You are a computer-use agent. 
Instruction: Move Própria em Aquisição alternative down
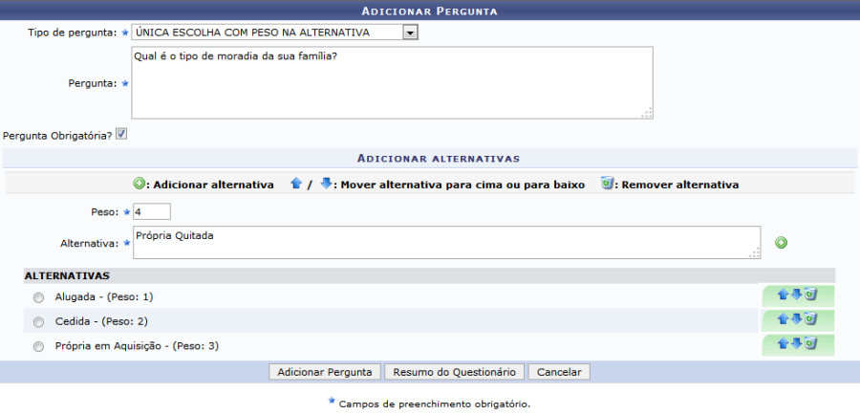tap(796, 345)
